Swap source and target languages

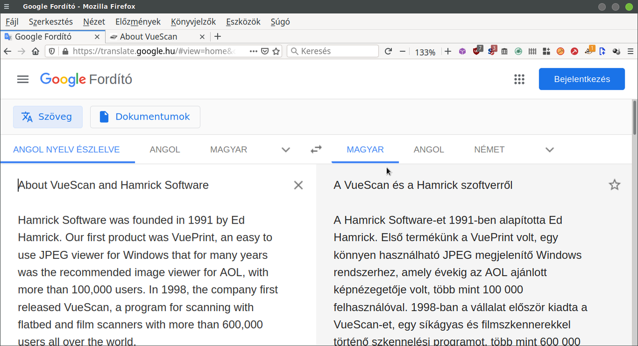[316, 149]
